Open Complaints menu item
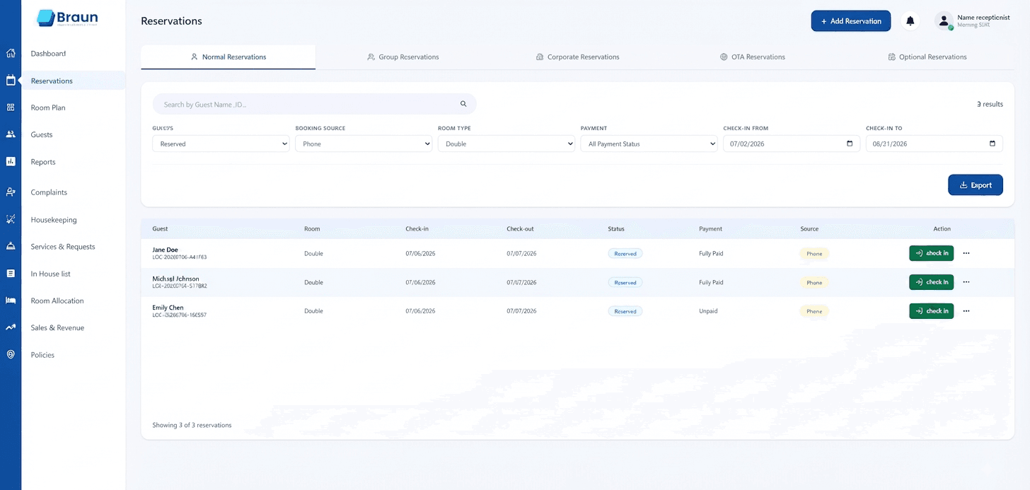The height and width of the screenshot is (490, 1030). [49, 192]
